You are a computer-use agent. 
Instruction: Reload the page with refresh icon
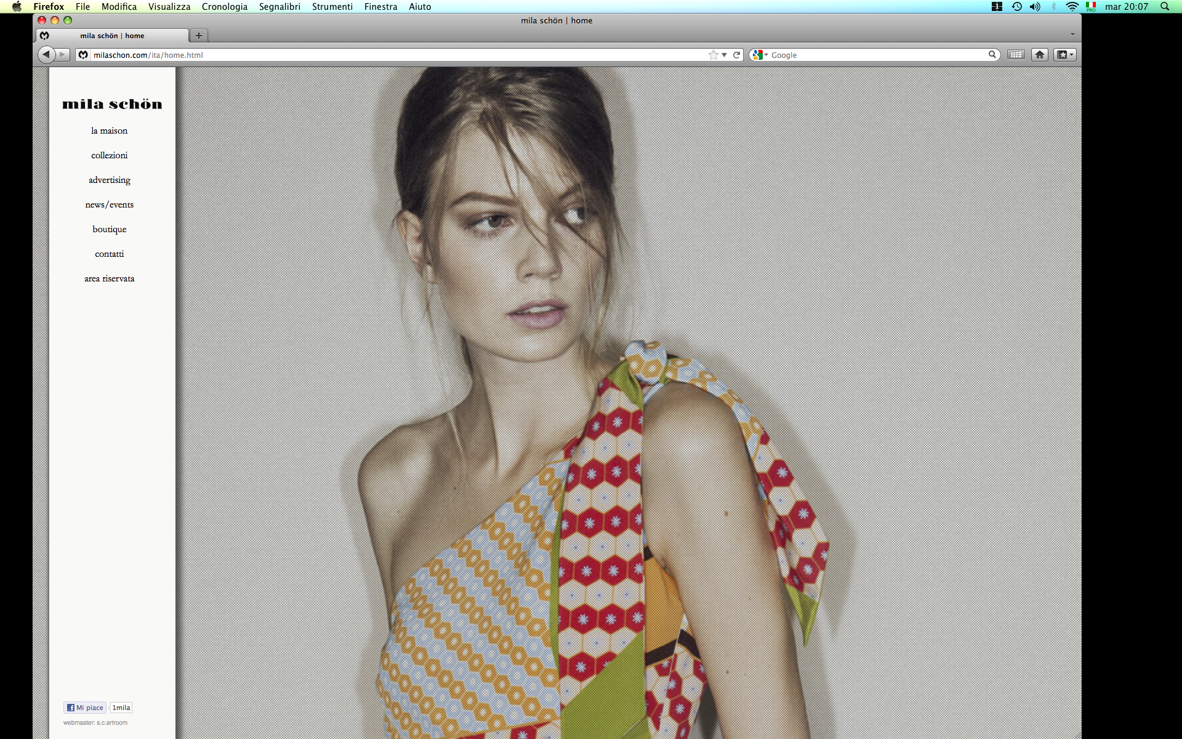coord(736,55)
